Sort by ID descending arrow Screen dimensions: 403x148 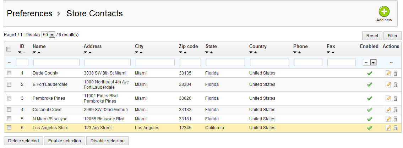[x=20, y=53]
